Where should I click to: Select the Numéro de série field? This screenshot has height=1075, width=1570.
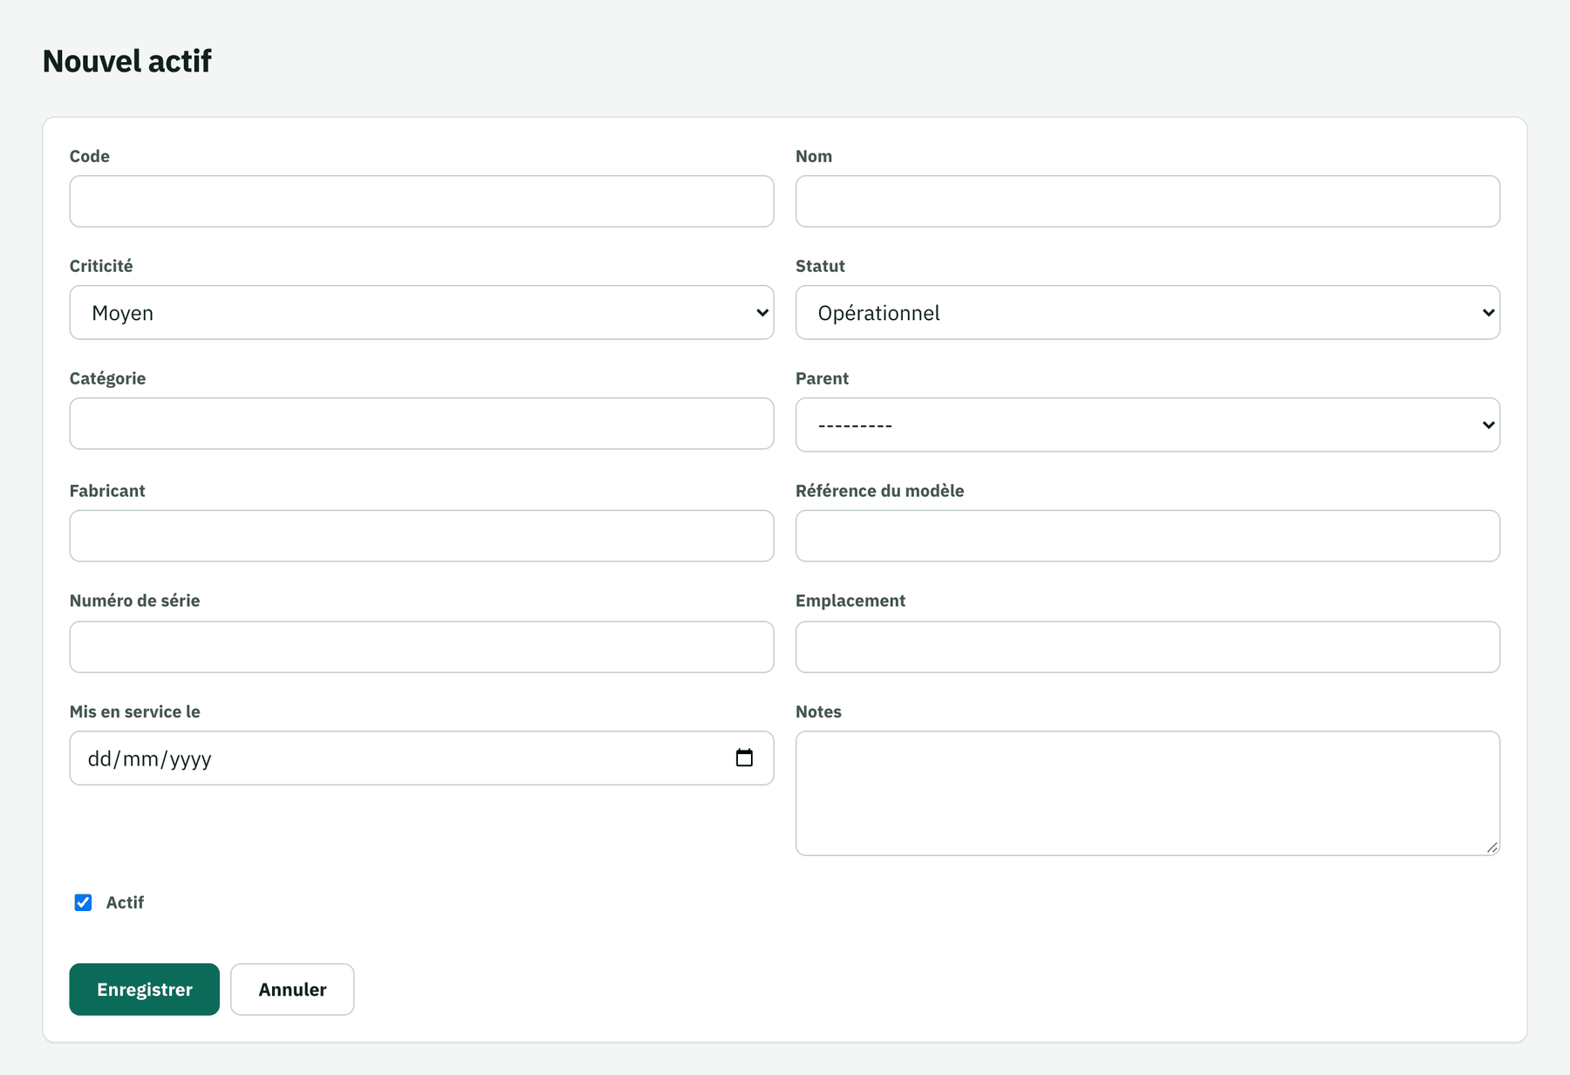point(421,647)
